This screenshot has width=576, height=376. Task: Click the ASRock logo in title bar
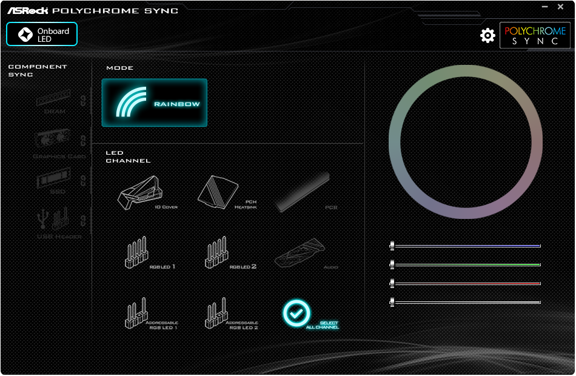click(x=27, y=11)
